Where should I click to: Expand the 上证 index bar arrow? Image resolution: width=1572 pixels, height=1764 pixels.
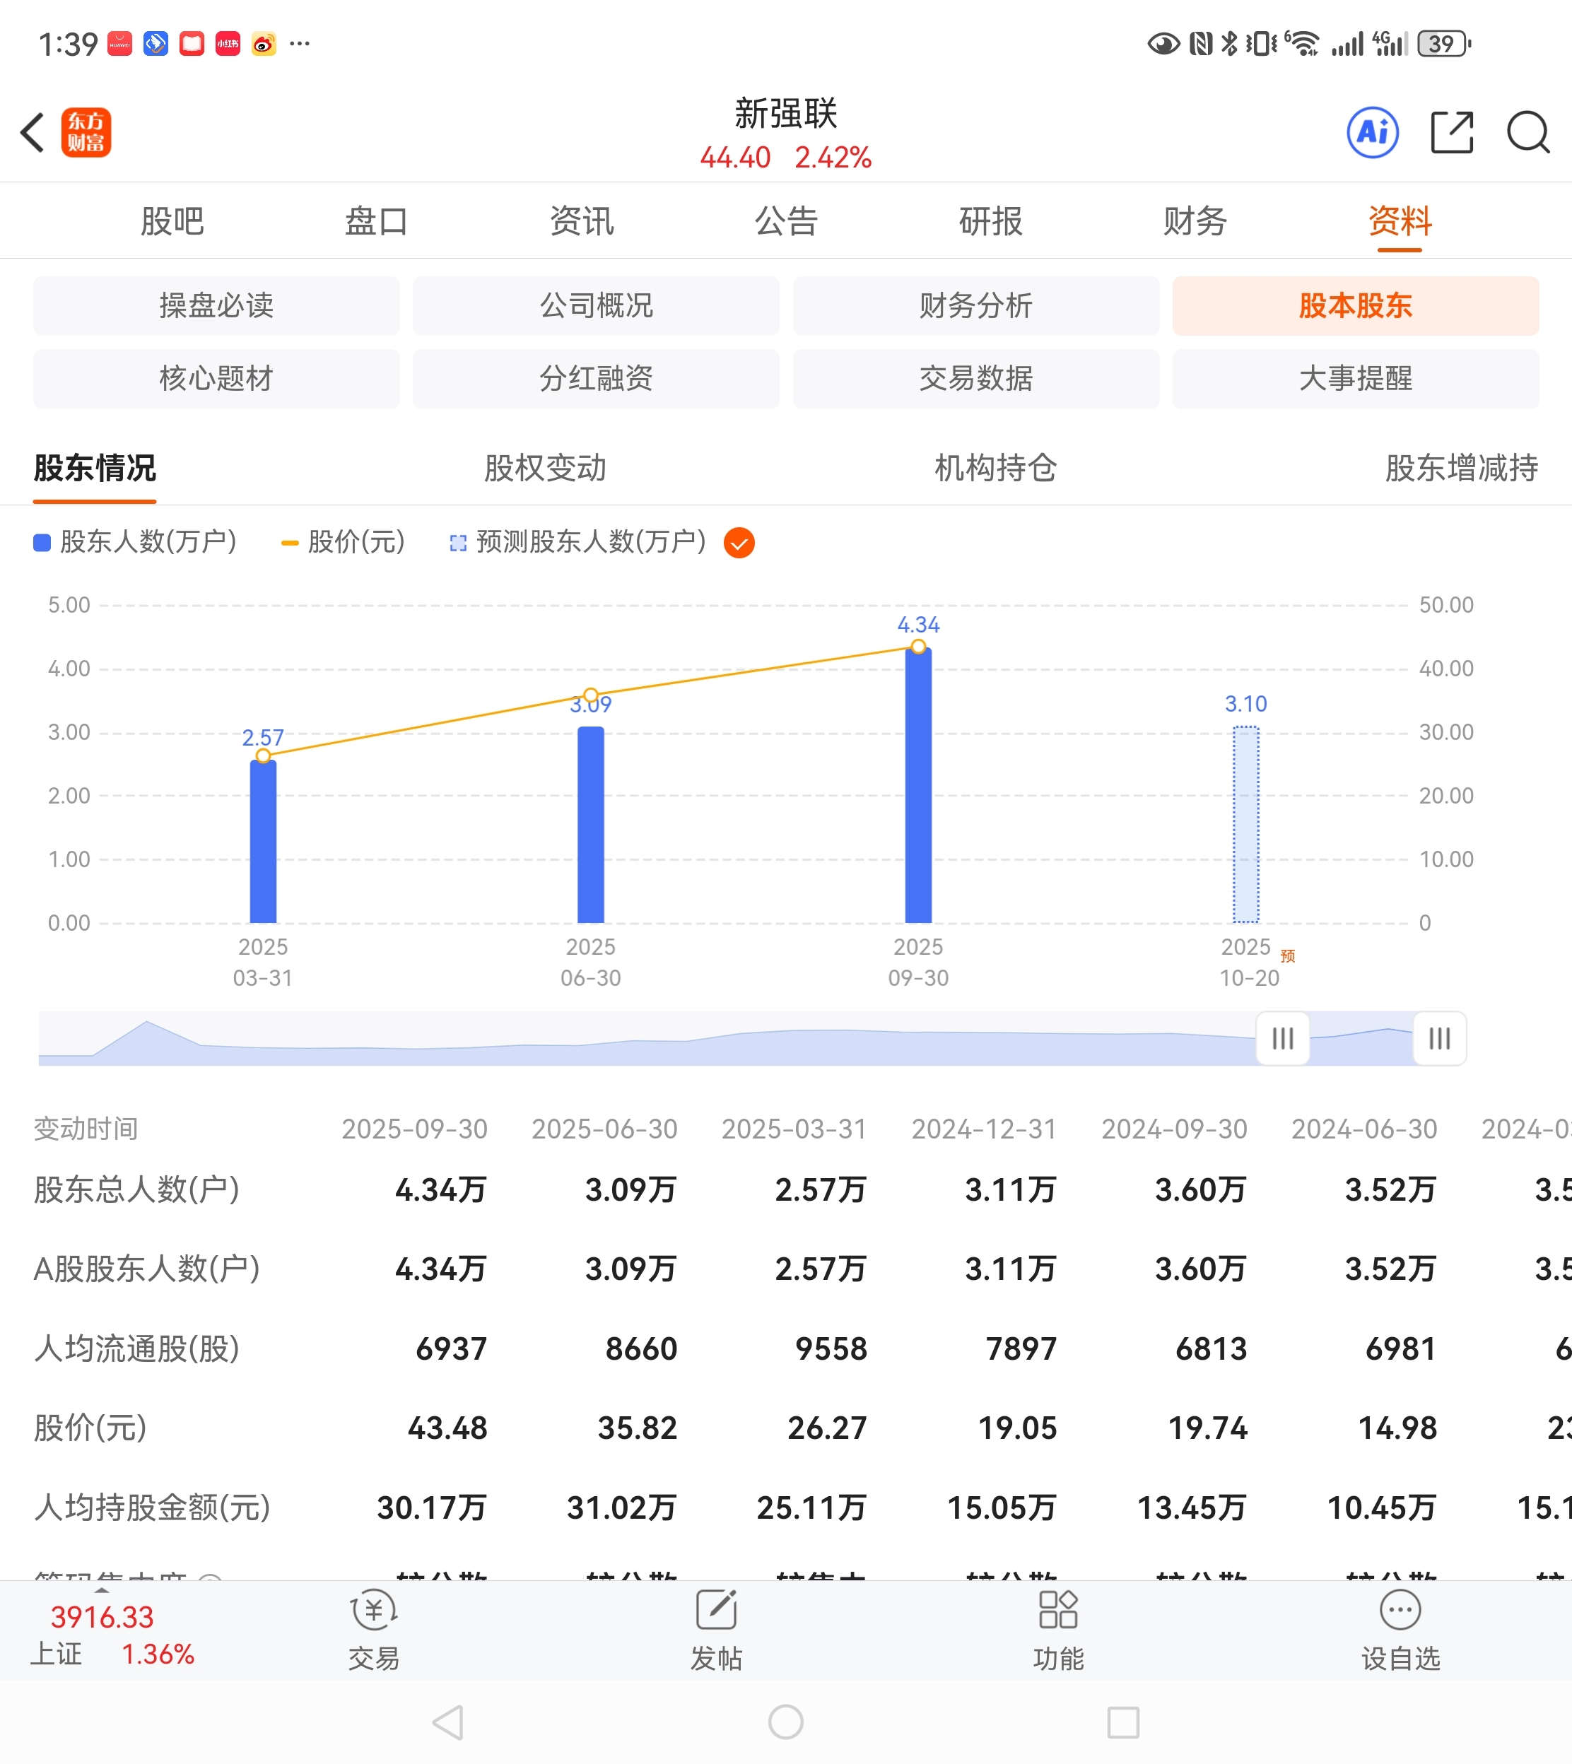(102, 1589)
